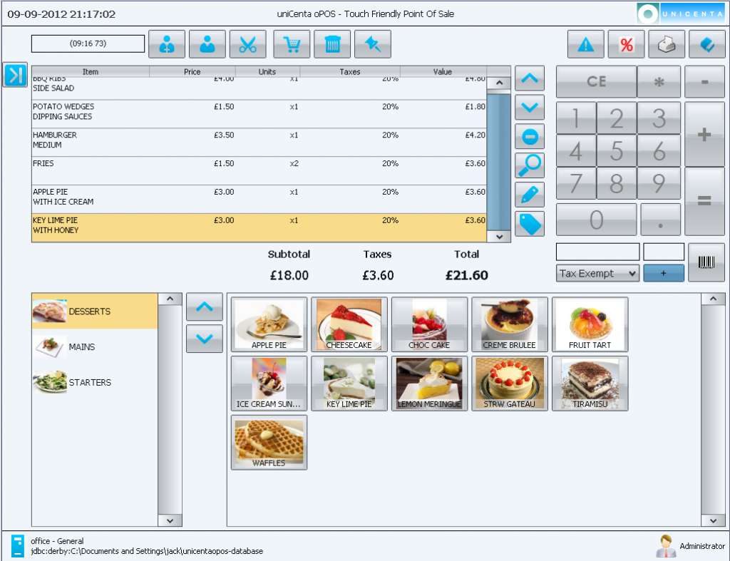Click the shopping cart icon in toolbar
The height and width of the screenshot is (561, 730).
pyautogui.click(x=292, y=44)
